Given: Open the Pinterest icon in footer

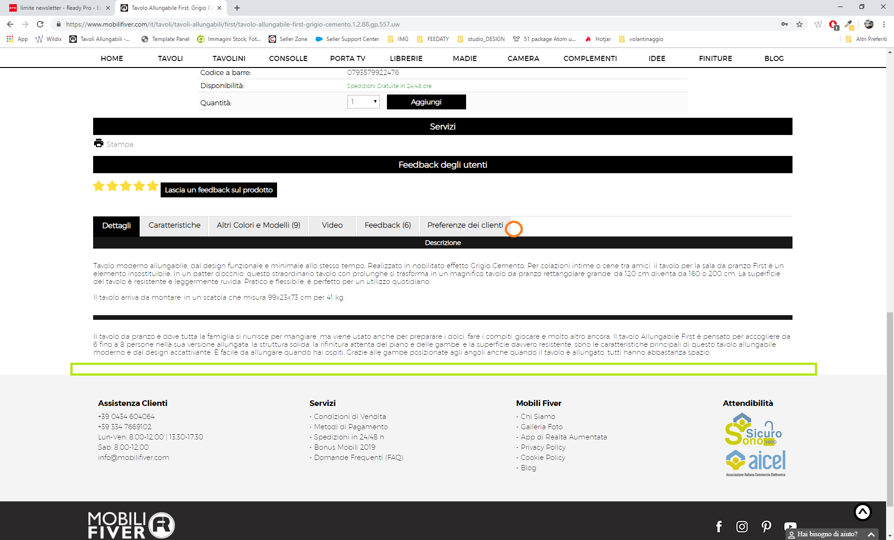Looking at the screenshot, I should (766, 526).
